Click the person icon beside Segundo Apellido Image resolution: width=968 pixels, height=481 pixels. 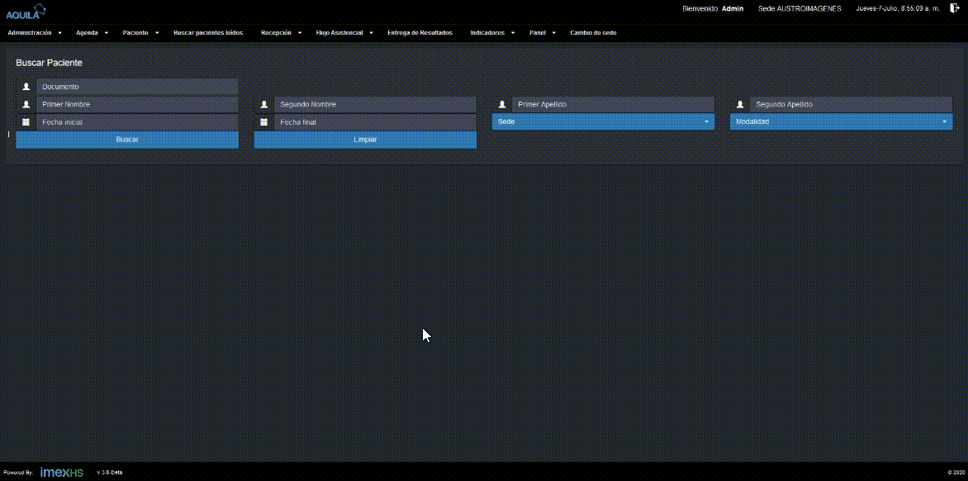(x=740, y=105)
